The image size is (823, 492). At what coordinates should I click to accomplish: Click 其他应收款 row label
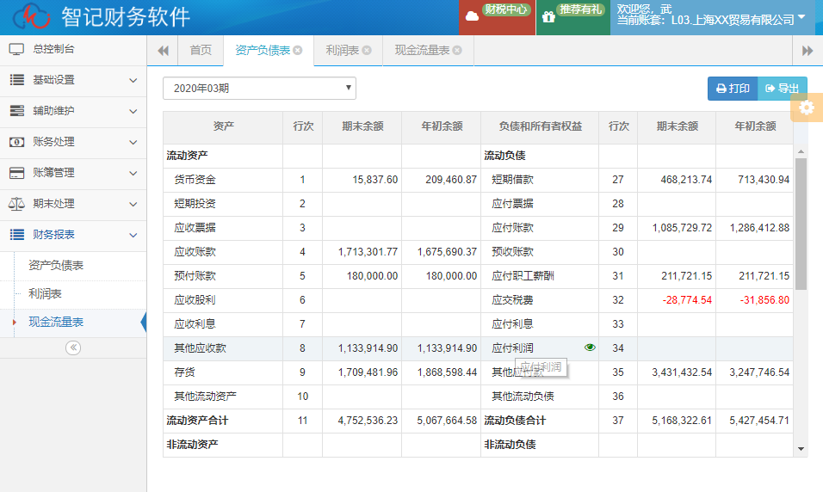click(200, 348)
